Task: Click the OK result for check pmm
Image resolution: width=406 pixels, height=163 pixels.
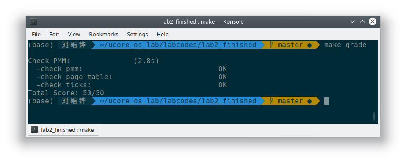Action: [223, 69]
